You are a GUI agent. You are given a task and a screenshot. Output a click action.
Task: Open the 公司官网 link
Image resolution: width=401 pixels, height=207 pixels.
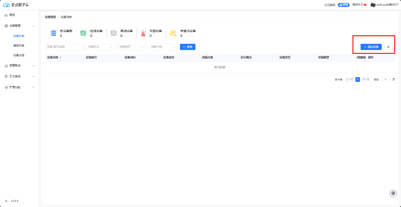[x=329, y=5]
